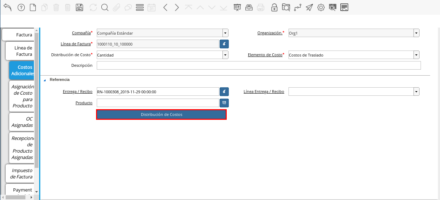The width and height of the screenshot is (440, 200).
Task: Click the Organización label link
Action: pyautogui.click(x=270, y=33)
